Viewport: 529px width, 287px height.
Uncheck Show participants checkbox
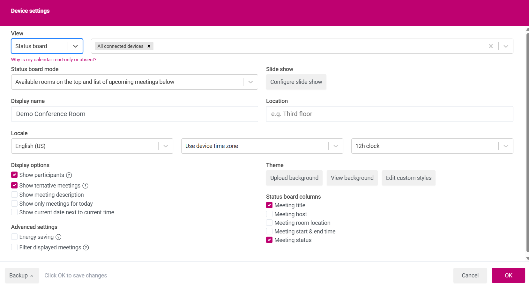(x=14, y=175)
